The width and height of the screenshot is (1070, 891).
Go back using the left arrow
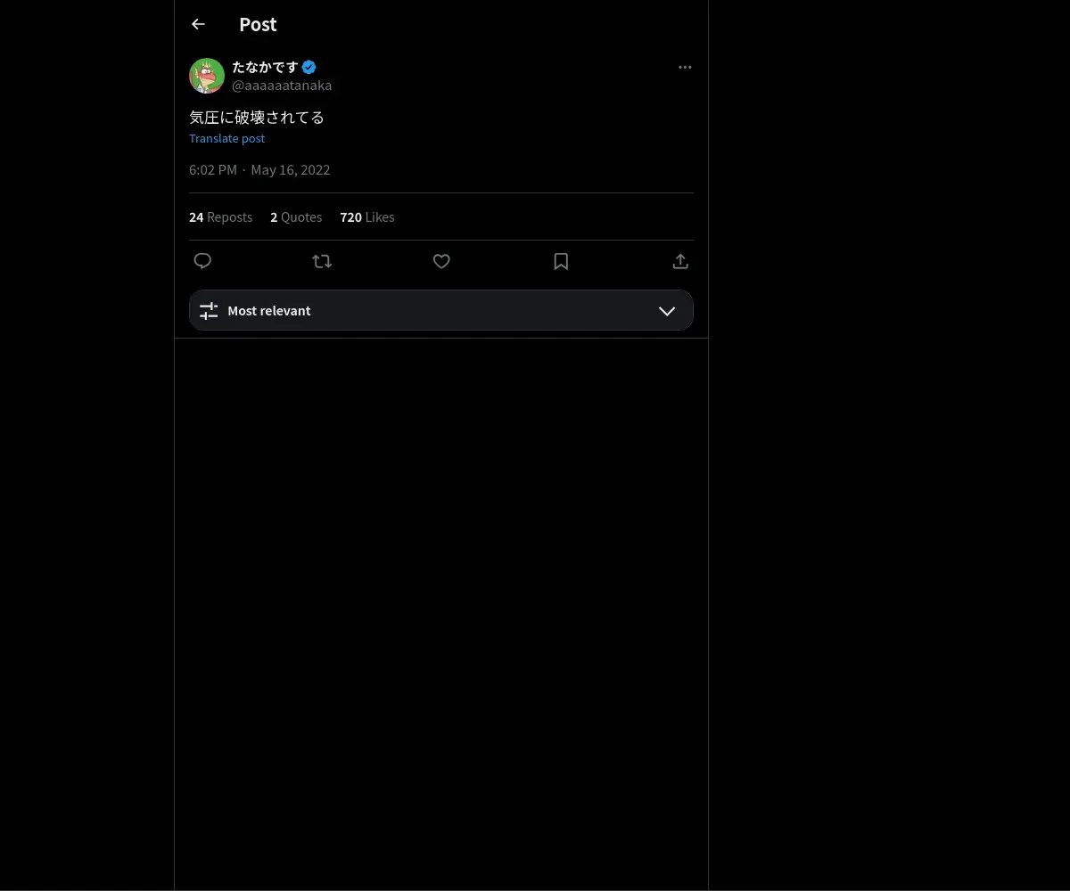click(198, 24)
